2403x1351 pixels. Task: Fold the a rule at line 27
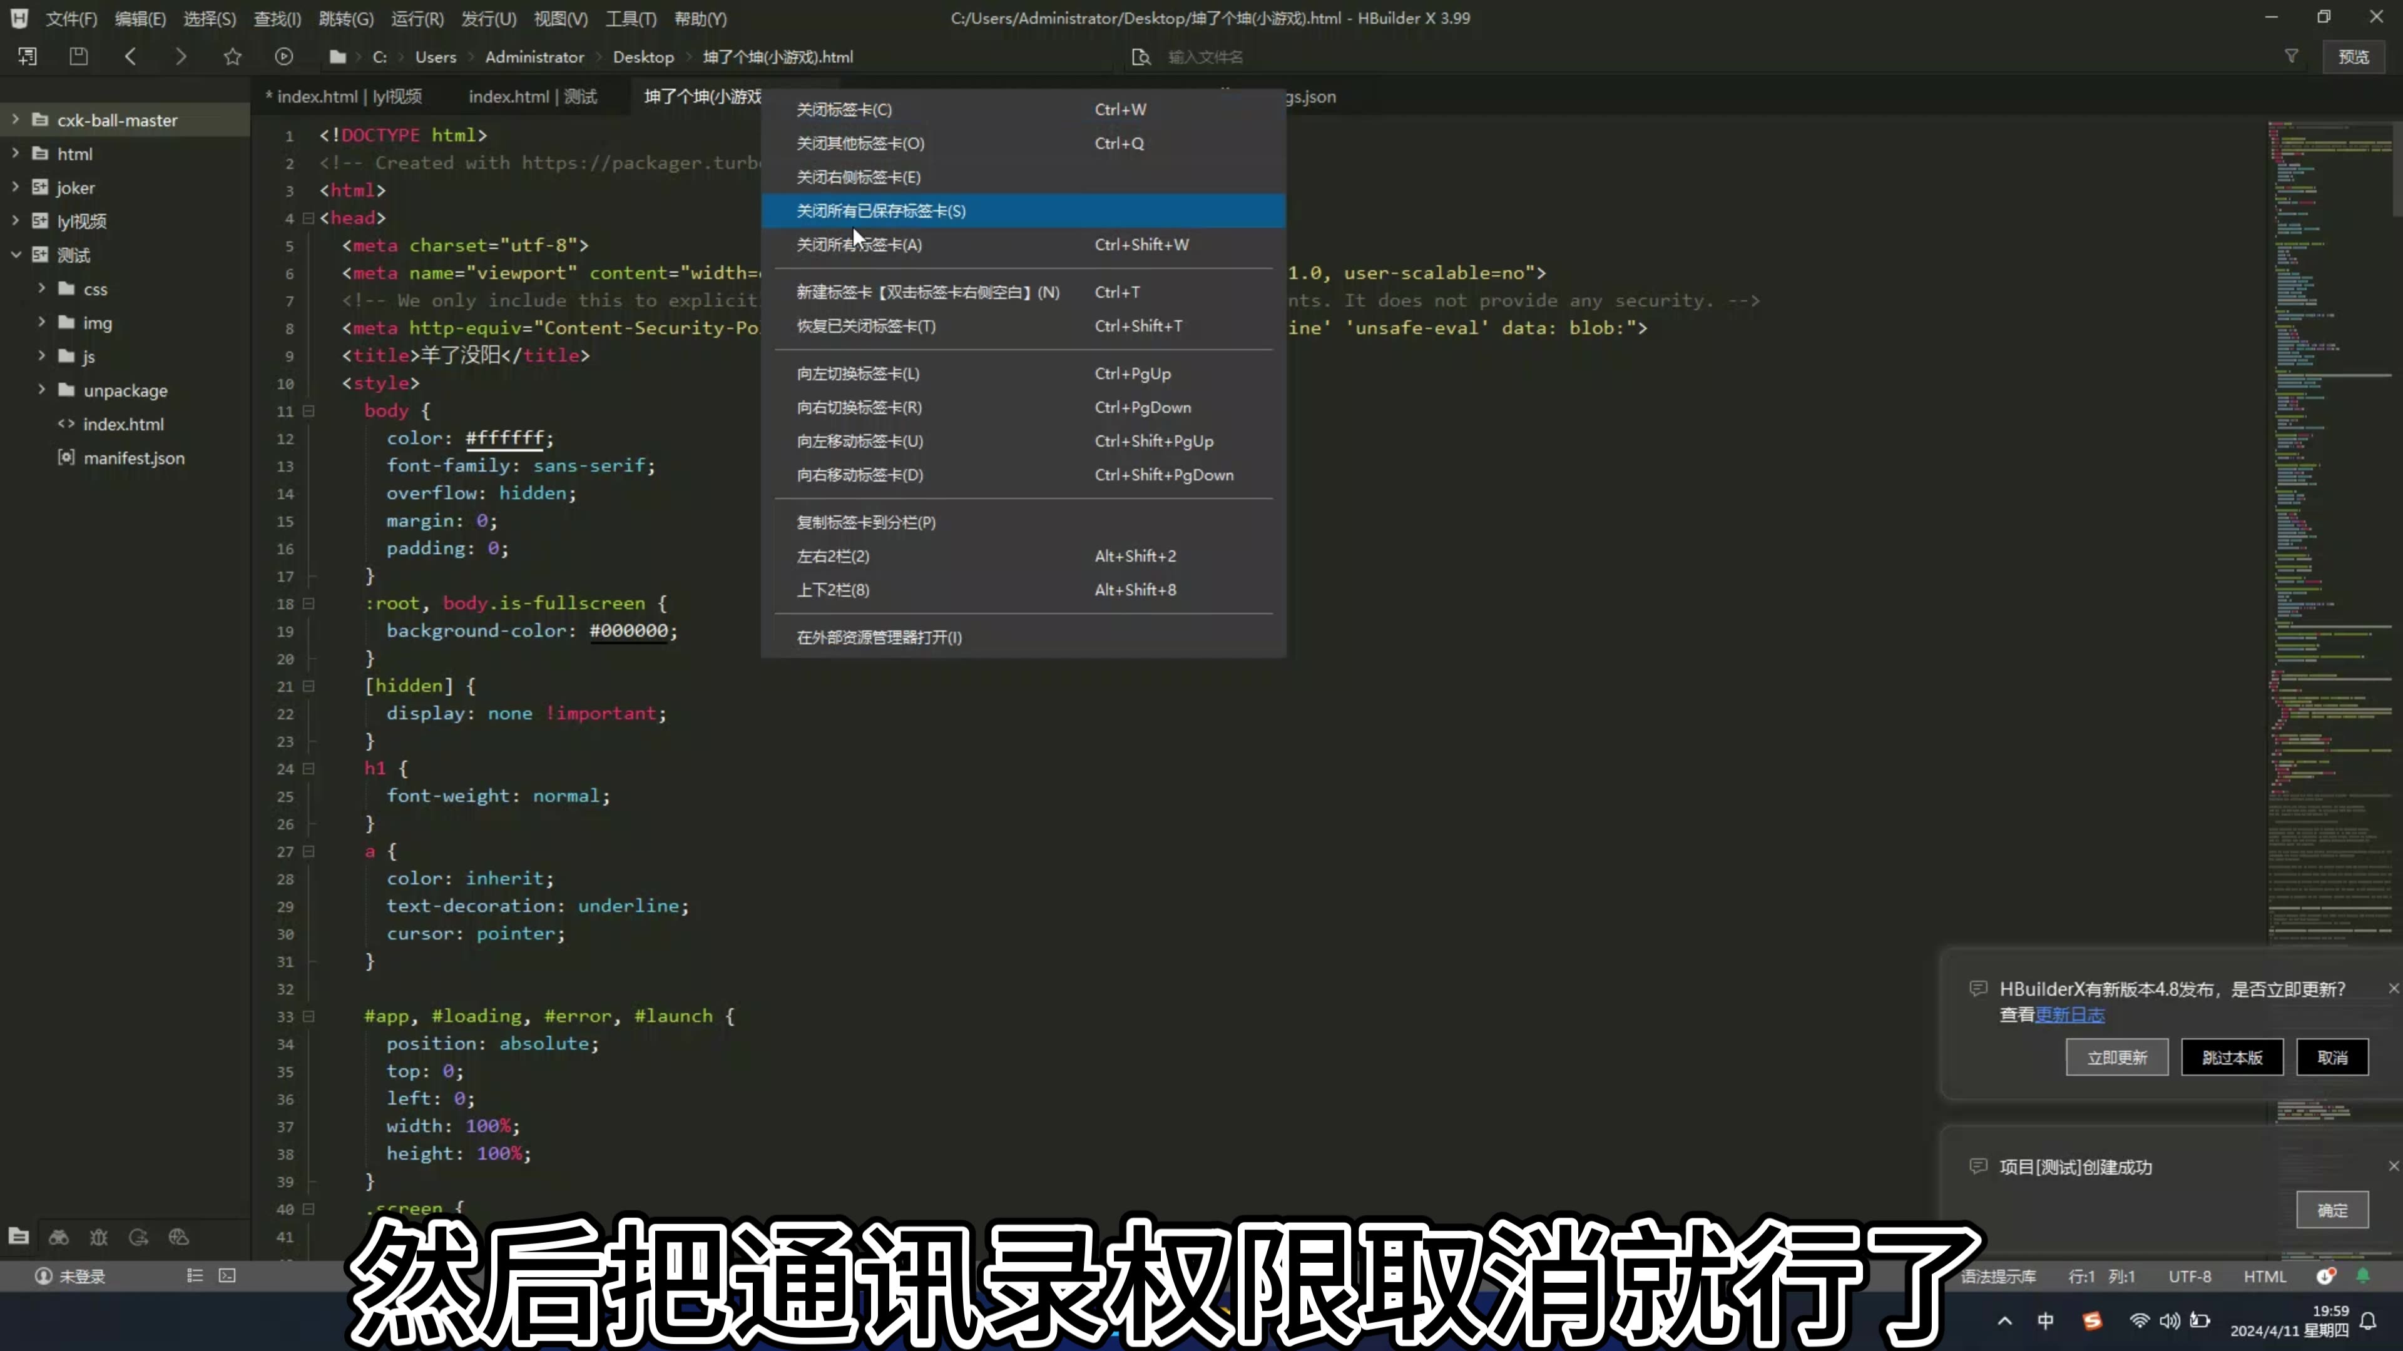[x=308, y=851]
